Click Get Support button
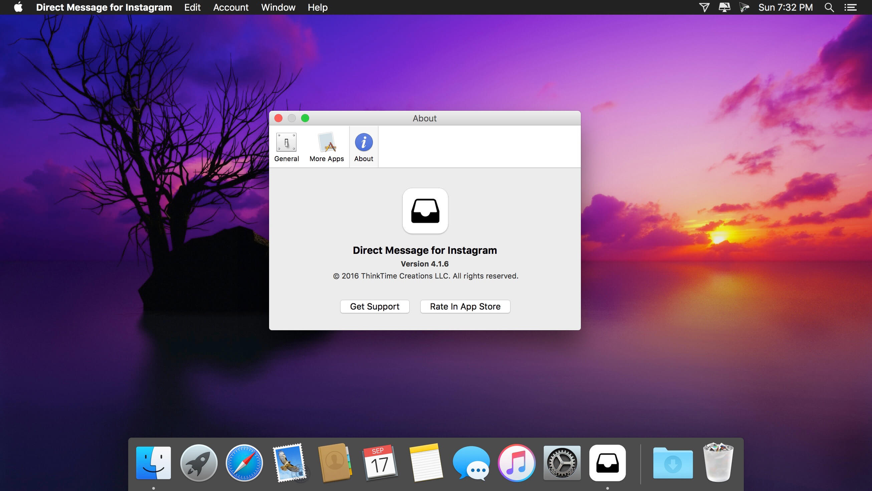The image size is (872, 491). pos(374,306)
